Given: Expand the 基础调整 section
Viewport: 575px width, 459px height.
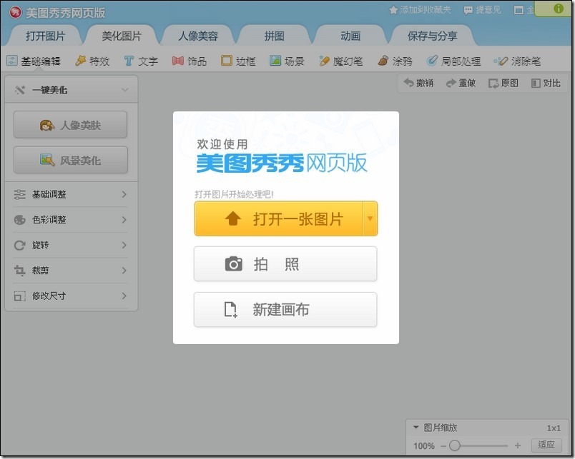Looking at the screenshot, I should pos(70,194).
